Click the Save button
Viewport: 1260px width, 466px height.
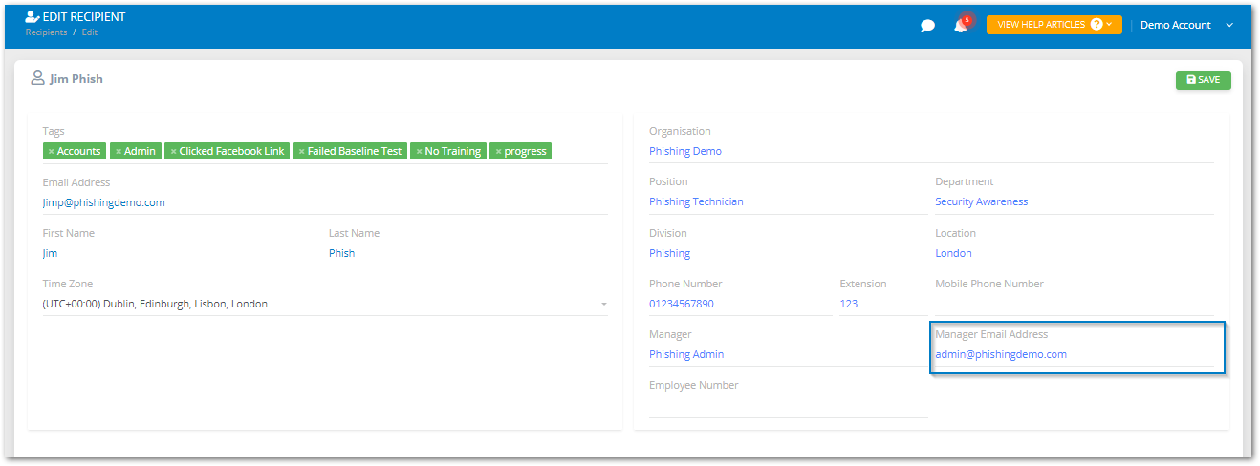click(1203, 80)
